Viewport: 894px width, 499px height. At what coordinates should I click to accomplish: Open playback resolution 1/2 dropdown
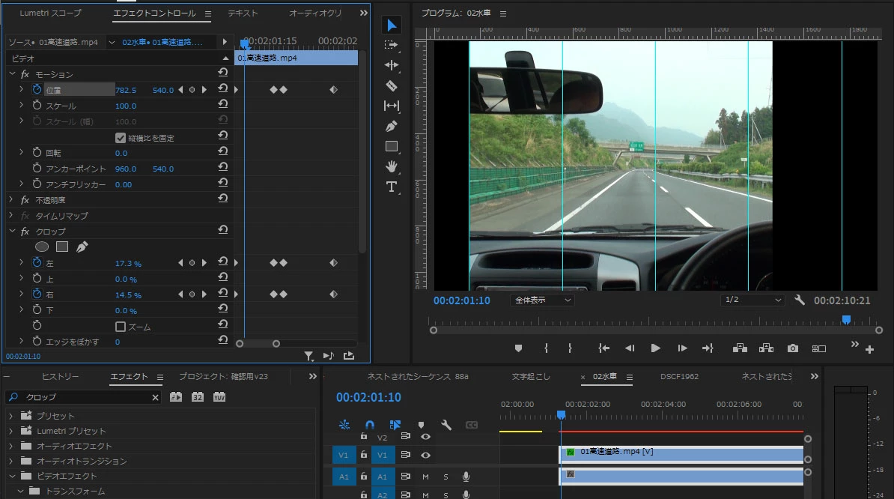752,300
